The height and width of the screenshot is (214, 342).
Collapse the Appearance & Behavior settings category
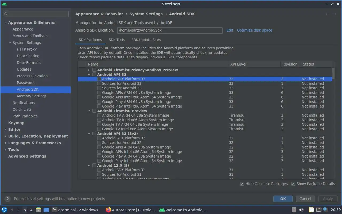pos(5,22)
